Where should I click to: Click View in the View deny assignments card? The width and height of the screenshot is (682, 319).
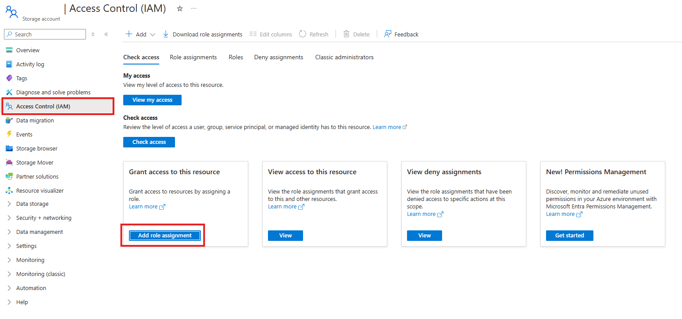425,236
